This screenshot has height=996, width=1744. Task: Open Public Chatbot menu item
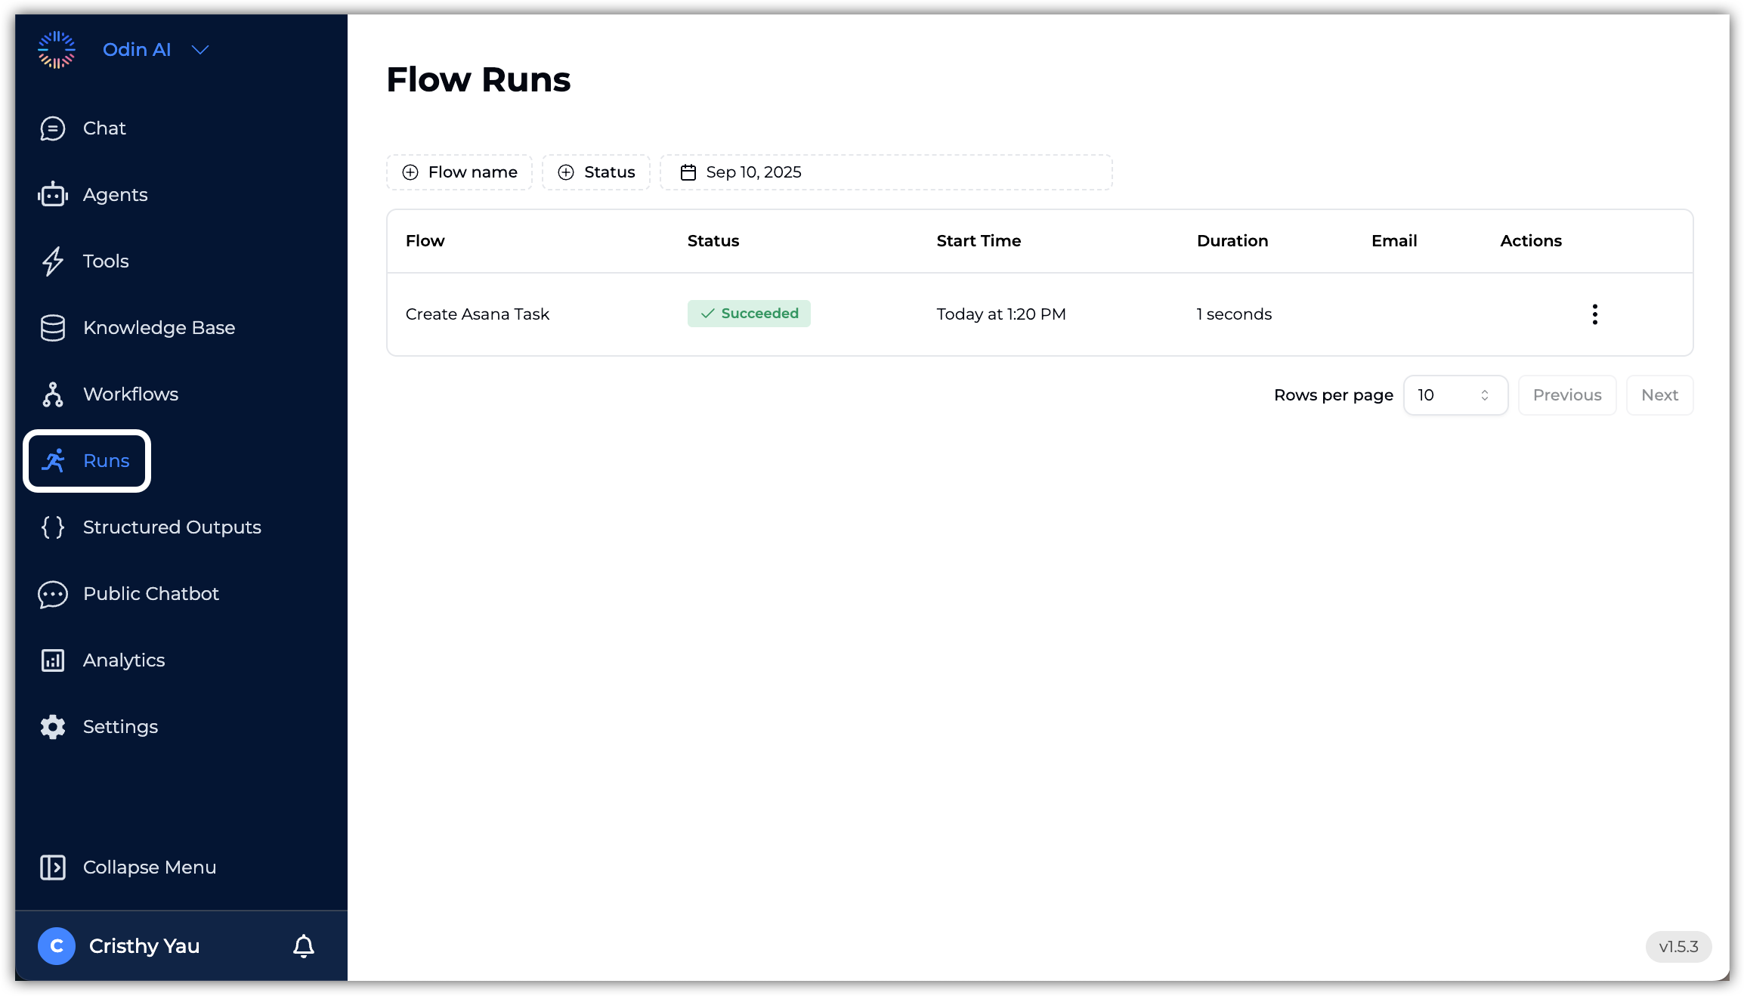150,594
